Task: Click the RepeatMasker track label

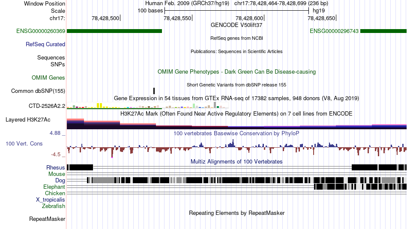Action: (x=47, y=219)
